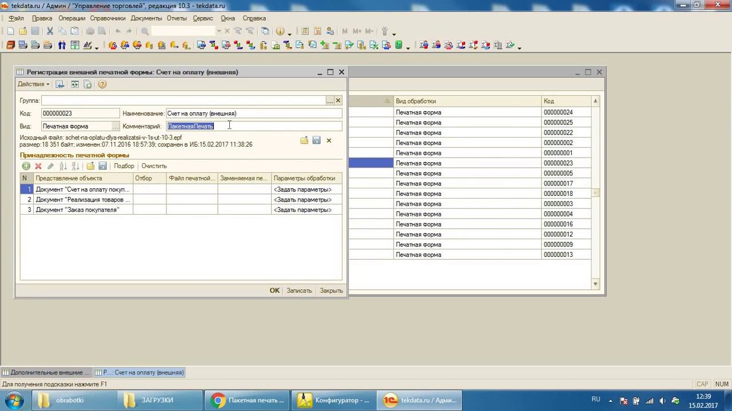The image size is (732, 411).
Task: Click the Подбор button
Action: 124,166
